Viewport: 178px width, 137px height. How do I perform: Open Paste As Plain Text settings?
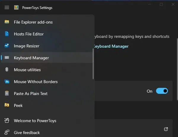[47, 94]
